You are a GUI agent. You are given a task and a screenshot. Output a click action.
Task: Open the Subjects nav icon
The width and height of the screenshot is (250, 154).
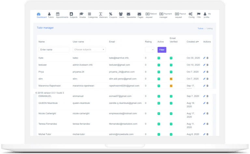click(71, 14)
